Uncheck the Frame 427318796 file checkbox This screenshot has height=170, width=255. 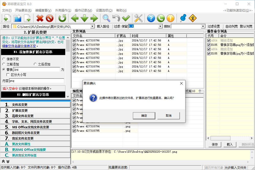pyautogui.click(x=74, y=40)
